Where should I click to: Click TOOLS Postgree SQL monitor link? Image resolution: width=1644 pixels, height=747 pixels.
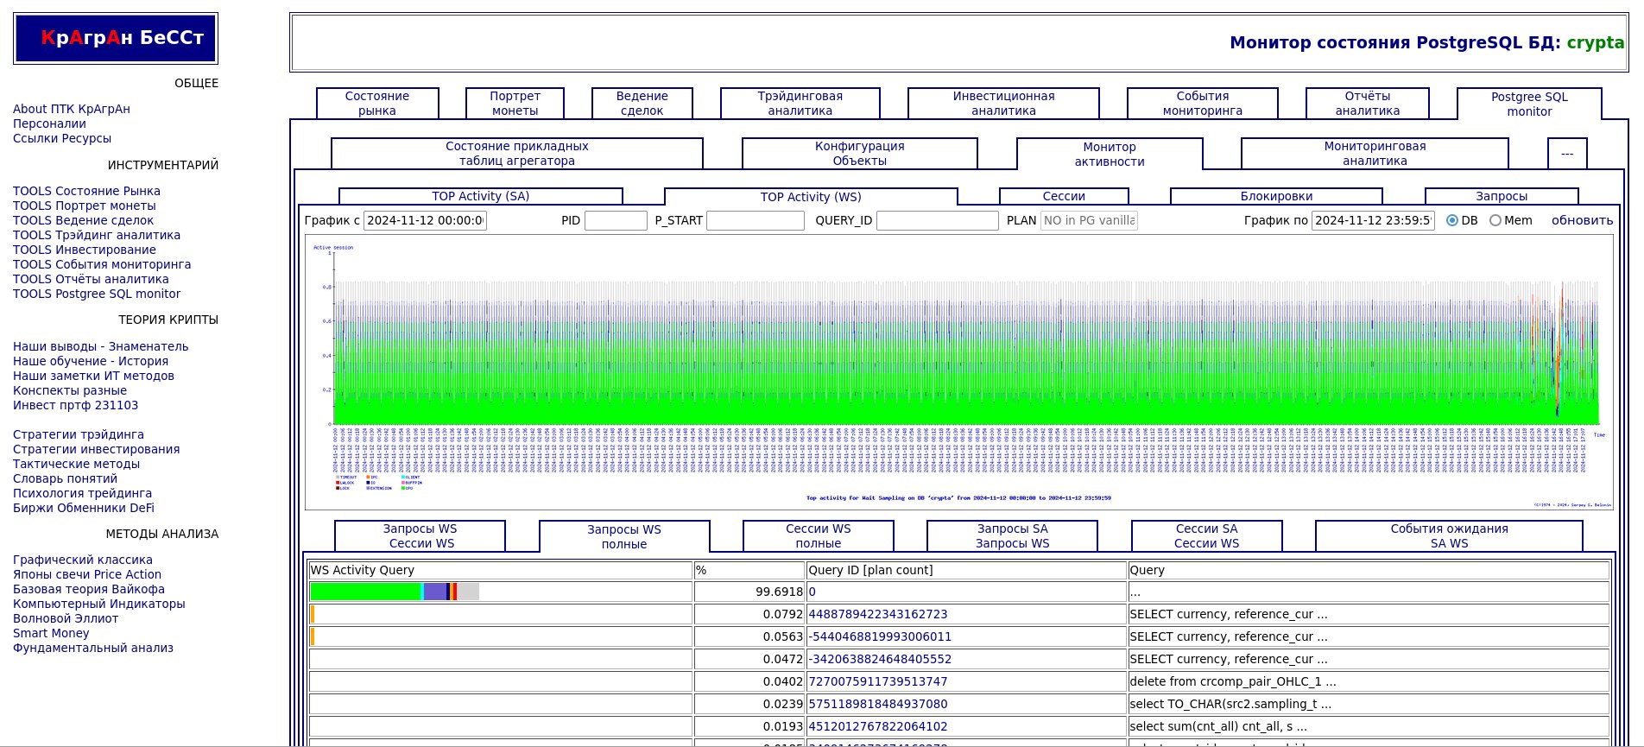(97, 294)
